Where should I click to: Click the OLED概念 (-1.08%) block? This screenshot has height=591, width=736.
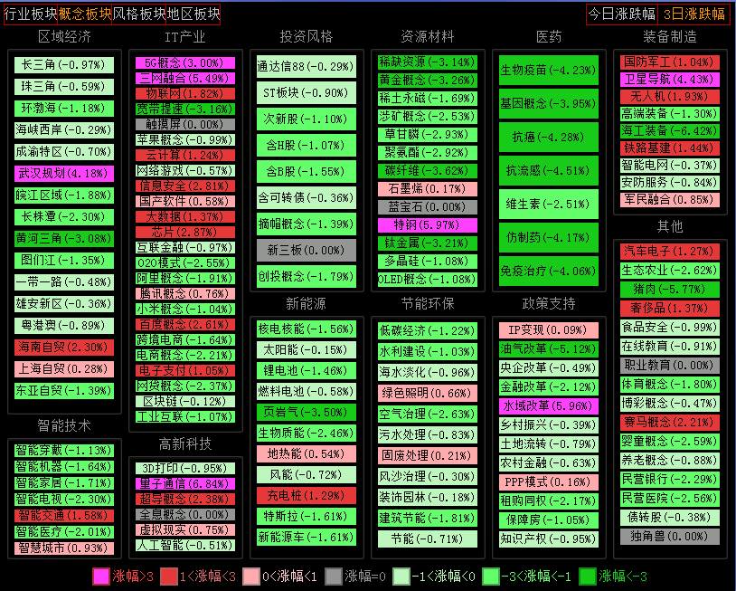[428, 280]
